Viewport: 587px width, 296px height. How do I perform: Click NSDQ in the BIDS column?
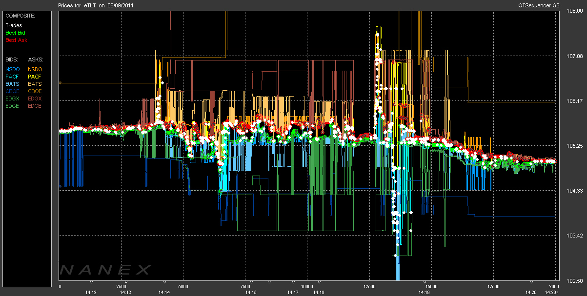point(12,69)
